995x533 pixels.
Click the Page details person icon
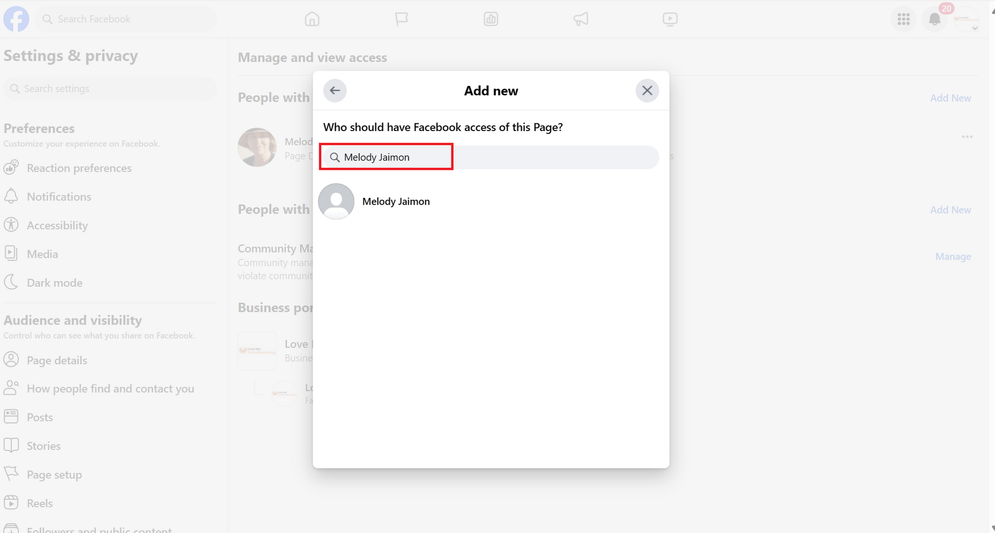click(x=11, y=359)
